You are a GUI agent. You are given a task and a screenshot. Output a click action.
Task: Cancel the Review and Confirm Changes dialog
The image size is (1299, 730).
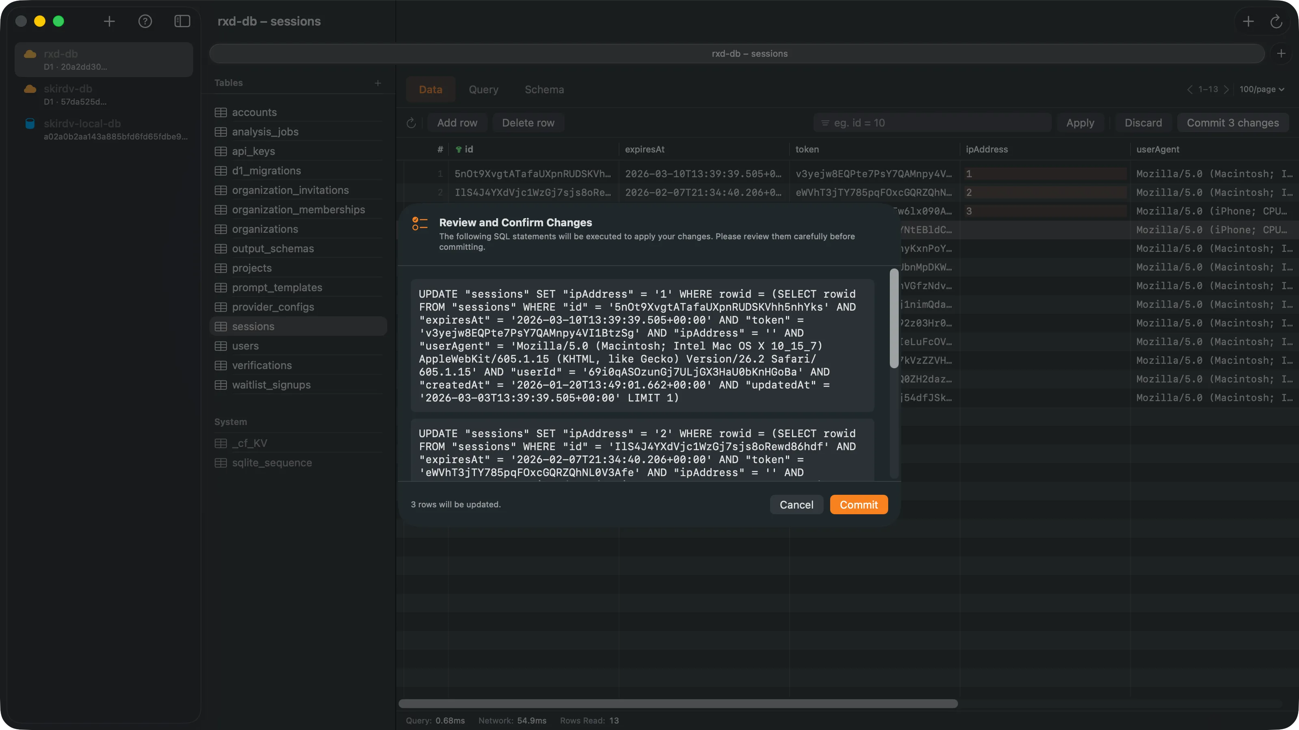[796, 504]
